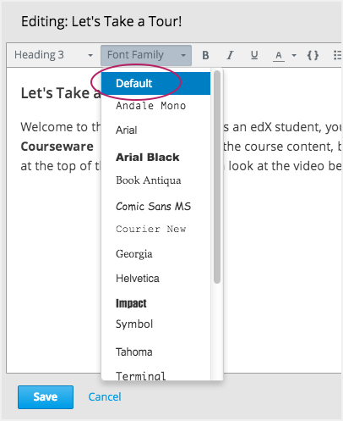
Task: Open text color picker arrow
Action: coord(294,55)
